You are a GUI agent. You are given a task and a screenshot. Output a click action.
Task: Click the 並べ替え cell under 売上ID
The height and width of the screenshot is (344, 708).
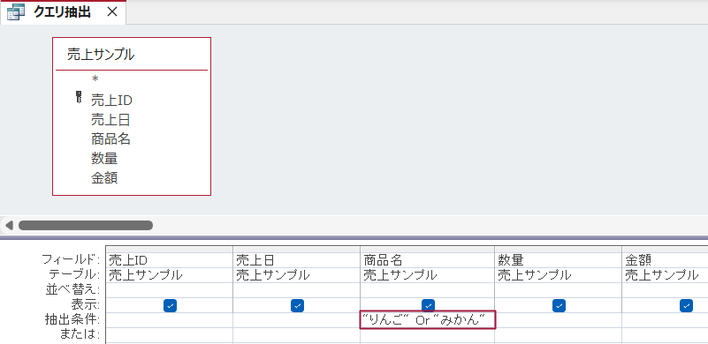pos(170,290)
